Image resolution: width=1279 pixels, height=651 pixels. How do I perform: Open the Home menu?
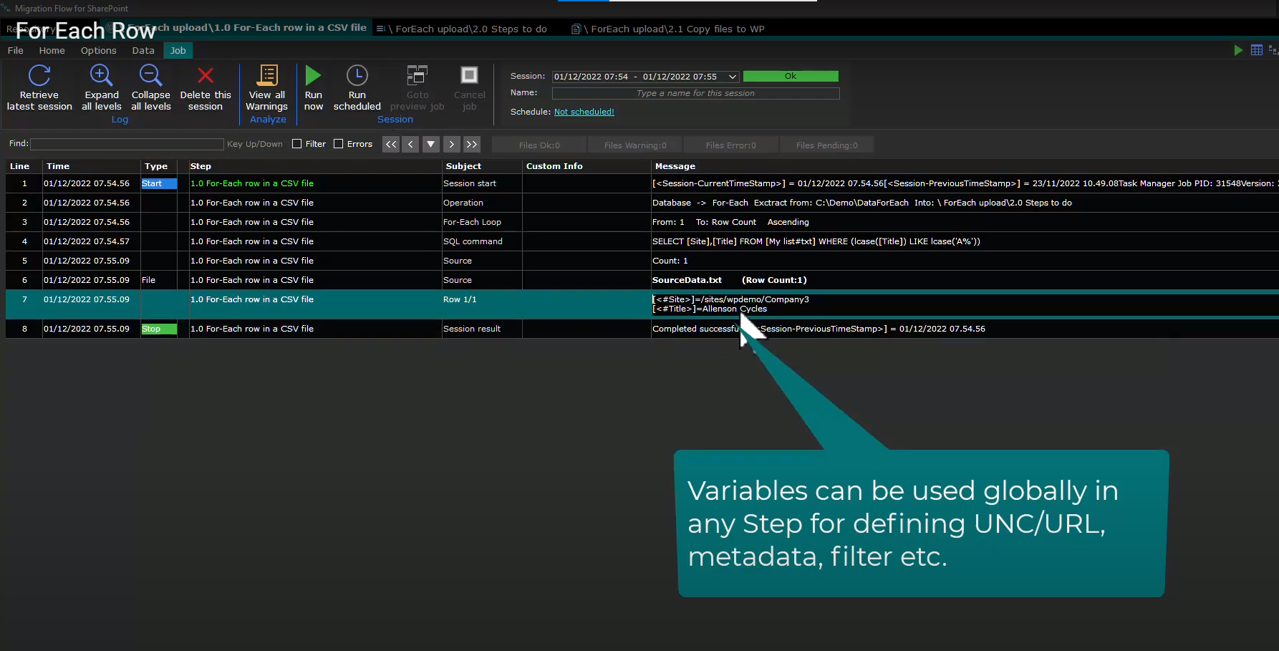(52, 51)
